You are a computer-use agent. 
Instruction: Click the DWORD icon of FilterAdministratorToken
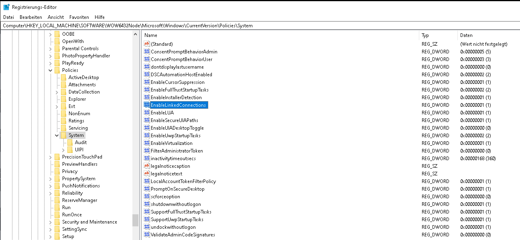pos(146,151)
